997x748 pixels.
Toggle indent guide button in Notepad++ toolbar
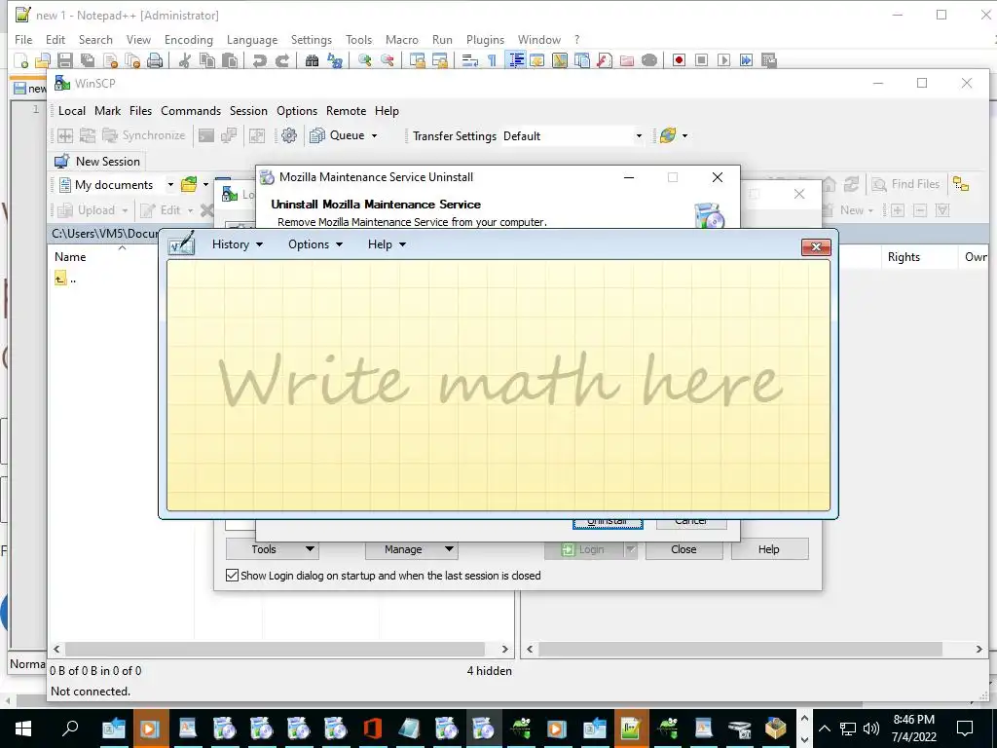[516, 60]
